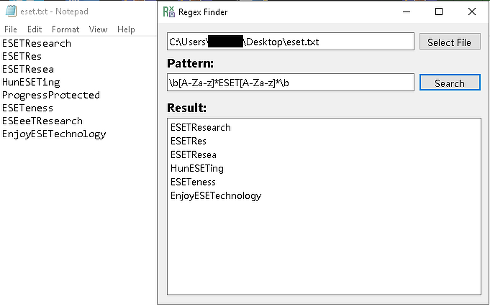Select ESETRes in the Result list
490x306 pixels.
188,141
